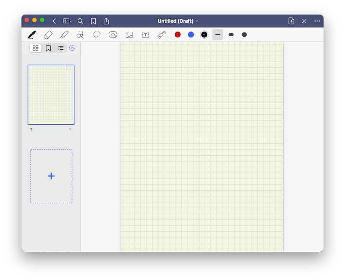This screenshot has height=280, width=345.
Task: Switch to the outlines tab in the sidebar
Action: click(x=61, y=48)
